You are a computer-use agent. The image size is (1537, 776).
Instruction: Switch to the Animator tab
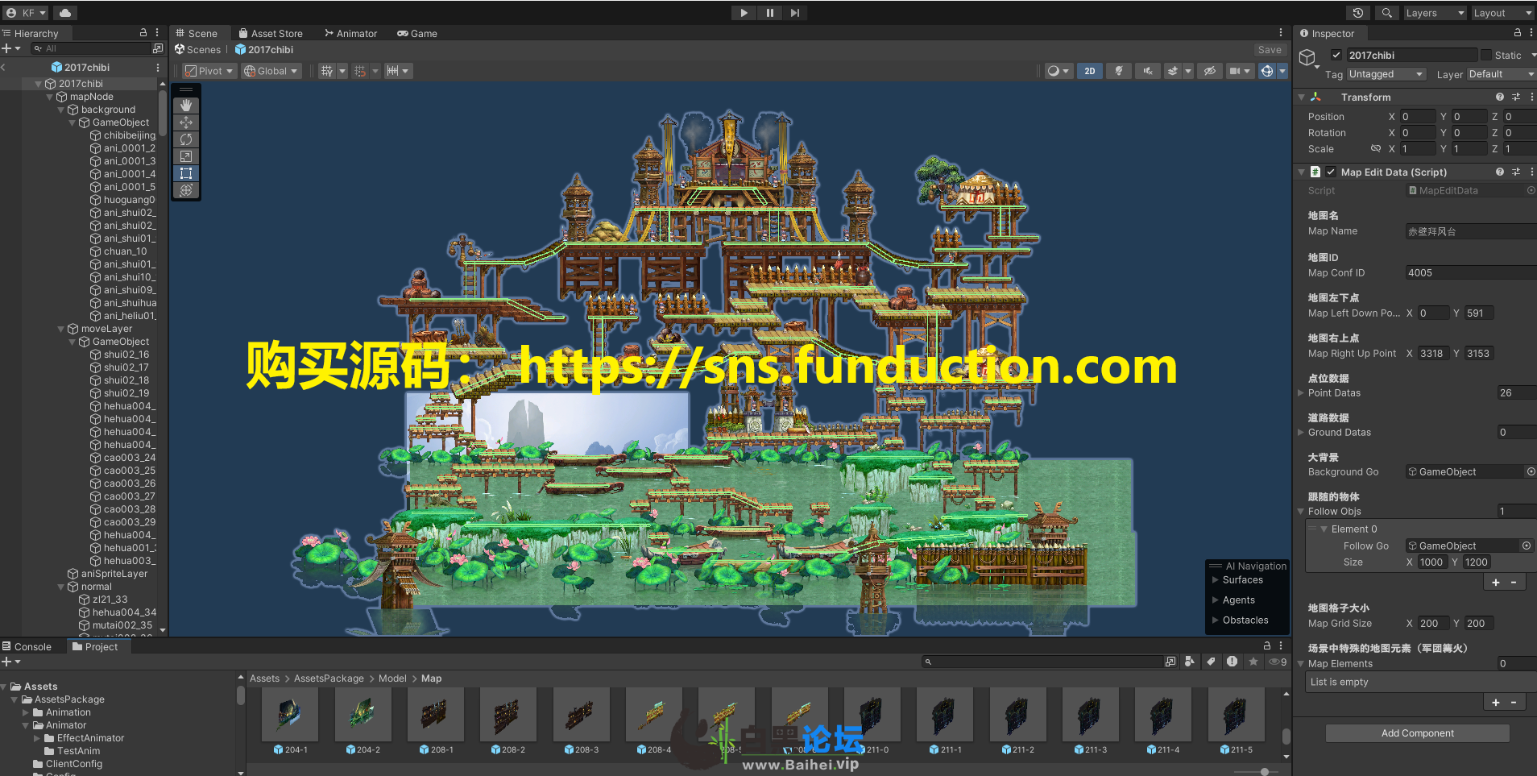(350, 33)
